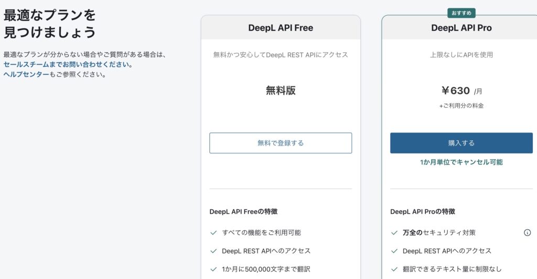Click the 1か月に500,000文字まで翻訳 feature text
The height and width of the screenshot is (279, 537).
point(266,269)
